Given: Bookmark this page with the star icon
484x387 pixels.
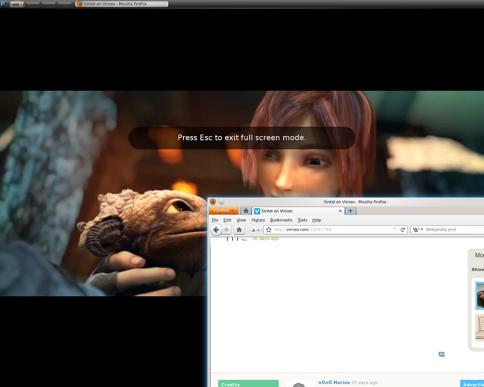Looking at the screenshot, I should [269, 230].
